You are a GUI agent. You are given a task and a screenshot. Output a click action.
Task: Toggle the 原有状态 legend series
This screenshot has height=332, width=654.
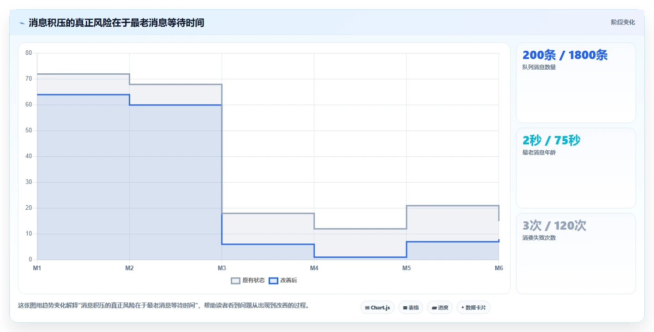tap(248, 280)
